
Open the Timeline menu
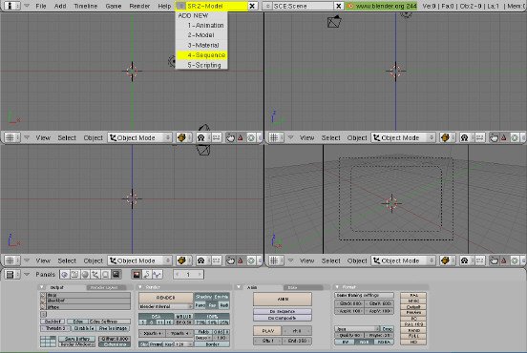(x=85, y=6)
